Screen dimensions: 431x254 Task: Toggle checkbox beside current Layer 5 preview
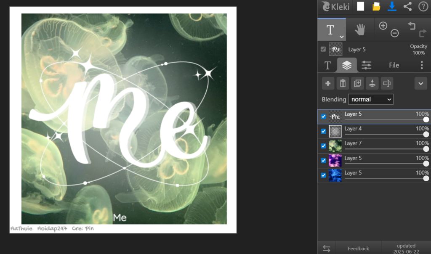coord(323,49)
